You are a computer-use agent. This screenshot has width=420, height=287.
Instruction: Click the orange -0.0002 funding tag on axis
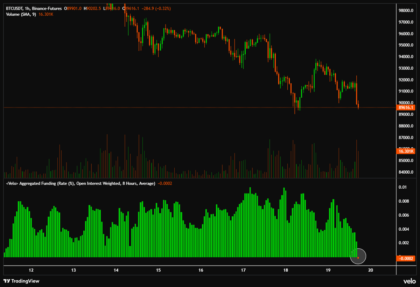pyautogui.click(x=406, y=259)
